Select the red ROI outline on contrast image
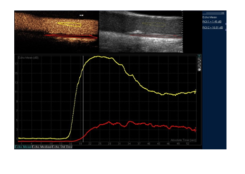245x174 pixels. (x=71, y=37)
